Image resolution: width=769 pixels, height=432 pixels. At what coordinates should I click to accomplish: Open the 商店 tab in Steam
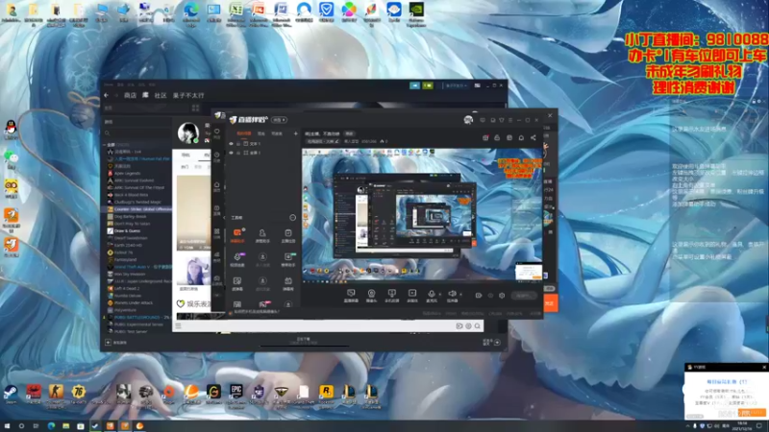(x=130, y=95)
